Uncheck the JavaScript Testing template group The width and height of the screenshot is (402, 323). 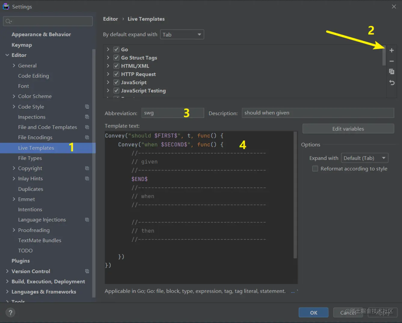coord(116,90)
